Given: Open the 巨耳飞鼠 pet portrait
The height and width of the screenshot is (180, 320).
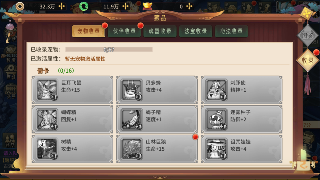Looking at the screenshot, I should (x=47, y=90).
